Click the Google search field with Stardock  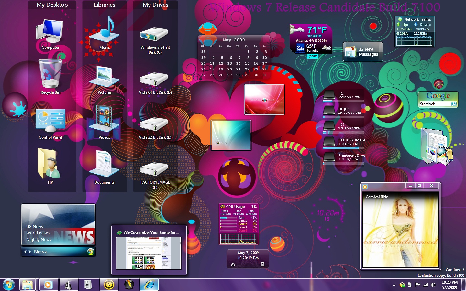pos(435,104)
